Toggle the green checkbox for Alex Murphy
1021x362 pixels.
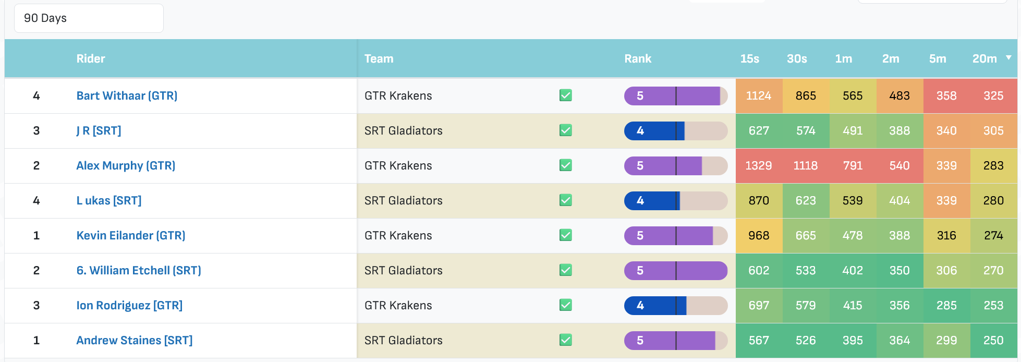coord(566,165)
